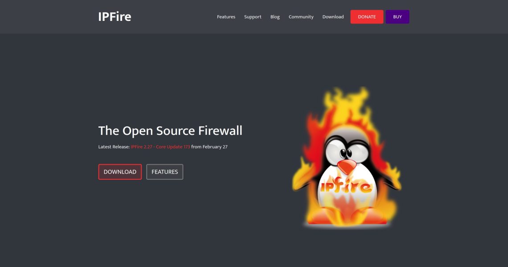The width and height of the screenshot is (508, 267).
Task: Open the Features page from the navigation bar
Action: point(226,17)
